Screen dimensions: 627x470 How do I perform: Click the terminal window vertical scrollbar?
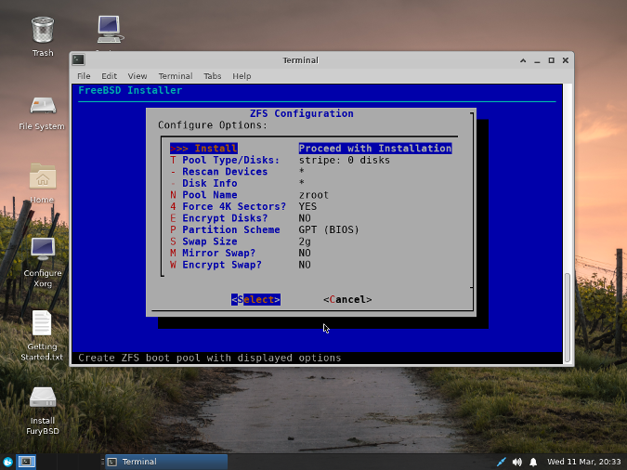568,316
